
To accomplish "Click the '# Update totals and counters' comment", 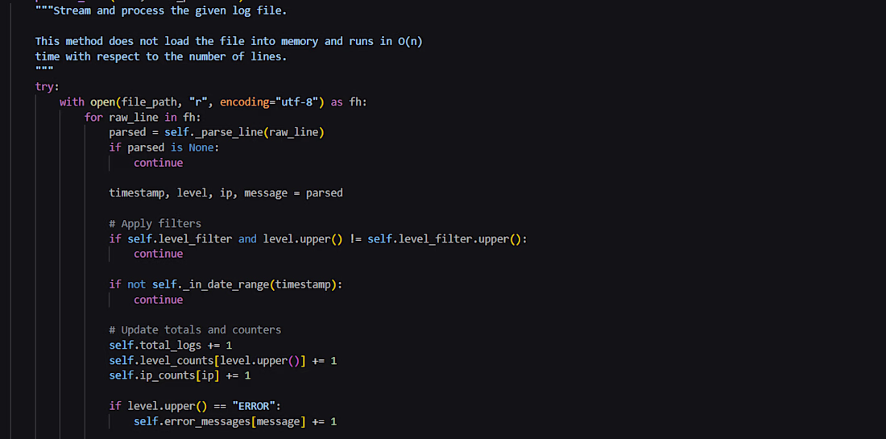I will coord(195,330).
